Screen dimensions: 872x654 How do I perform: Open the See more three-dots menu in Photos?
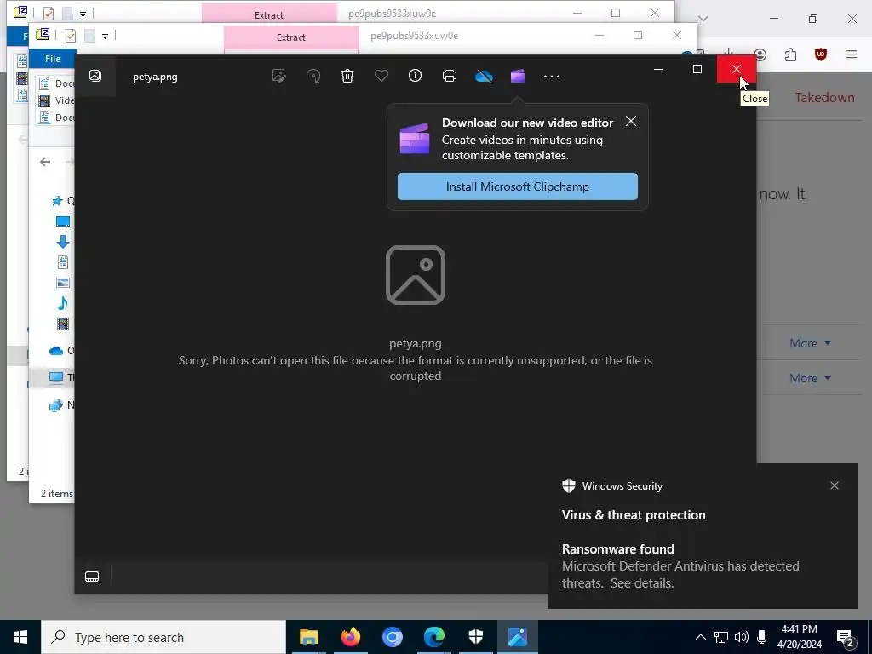552,77
